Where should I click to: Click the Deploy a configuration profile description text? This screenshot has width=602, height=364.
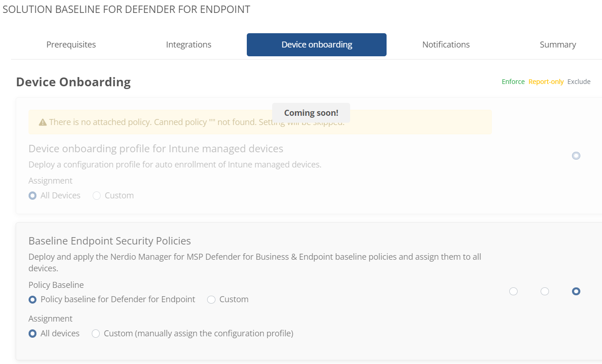(175, 165)
